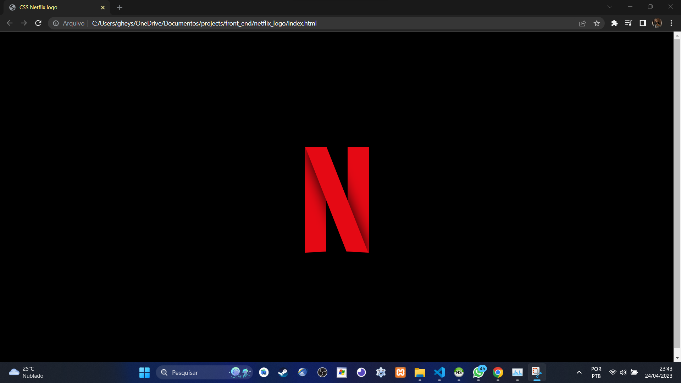View site information icon beside Arquivo

(x=56, y=23)
